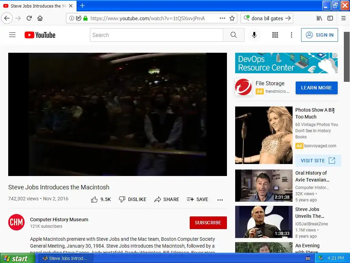Open 'Oral History of Avie Tevanian' video thumbnail
Viewport: 350px width, 263px height.
(264, 186)
